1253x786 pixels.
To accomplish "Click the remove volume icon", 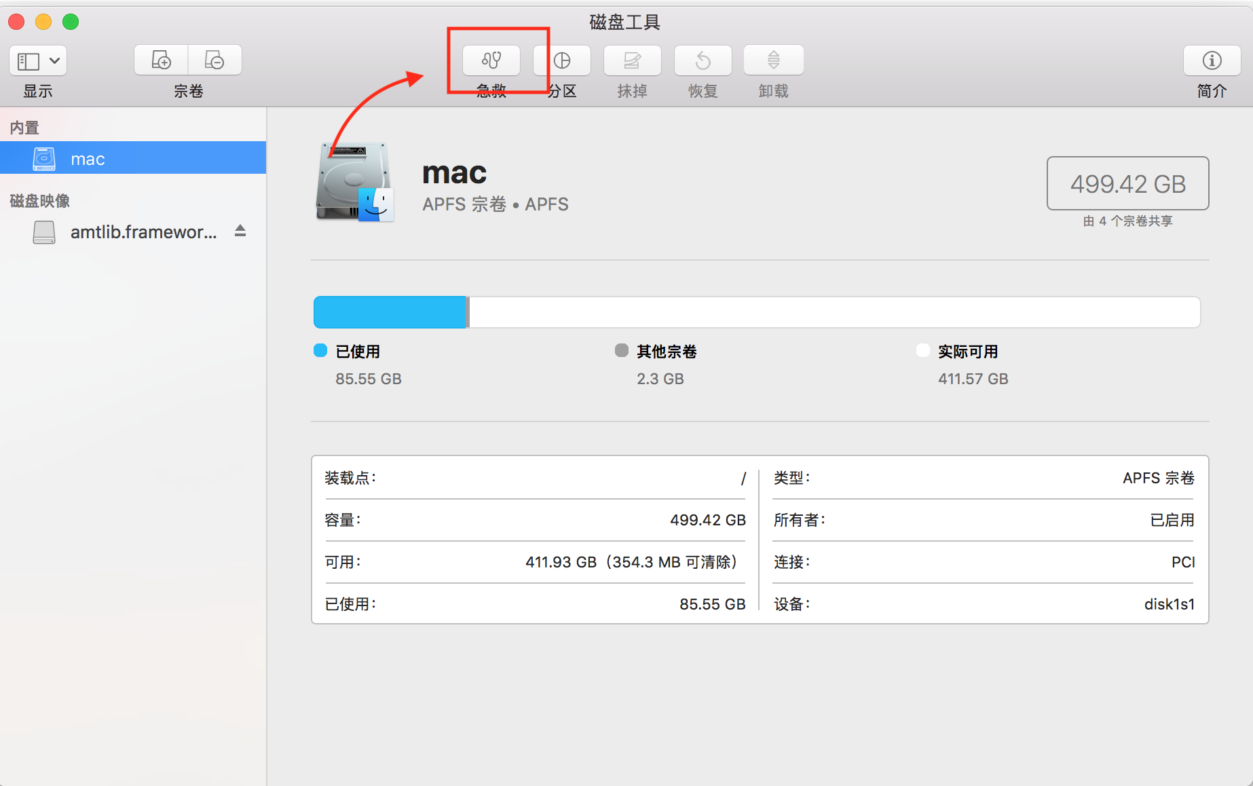I will (214, 60).
